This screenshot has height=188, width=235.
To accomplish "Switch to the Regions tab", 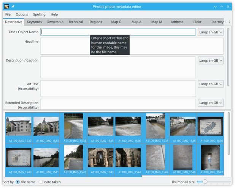I will coord(96,22).
